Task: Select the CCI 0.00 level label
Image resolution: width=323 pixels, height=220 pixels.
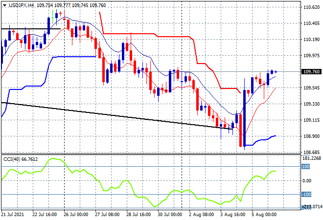Action: click(307, 181)
